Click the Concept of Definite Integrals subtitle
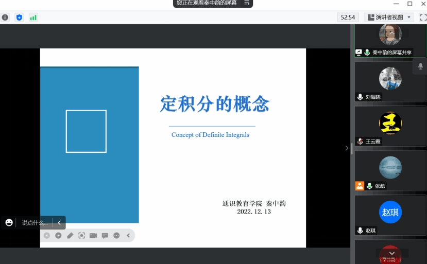 point(210,135)
